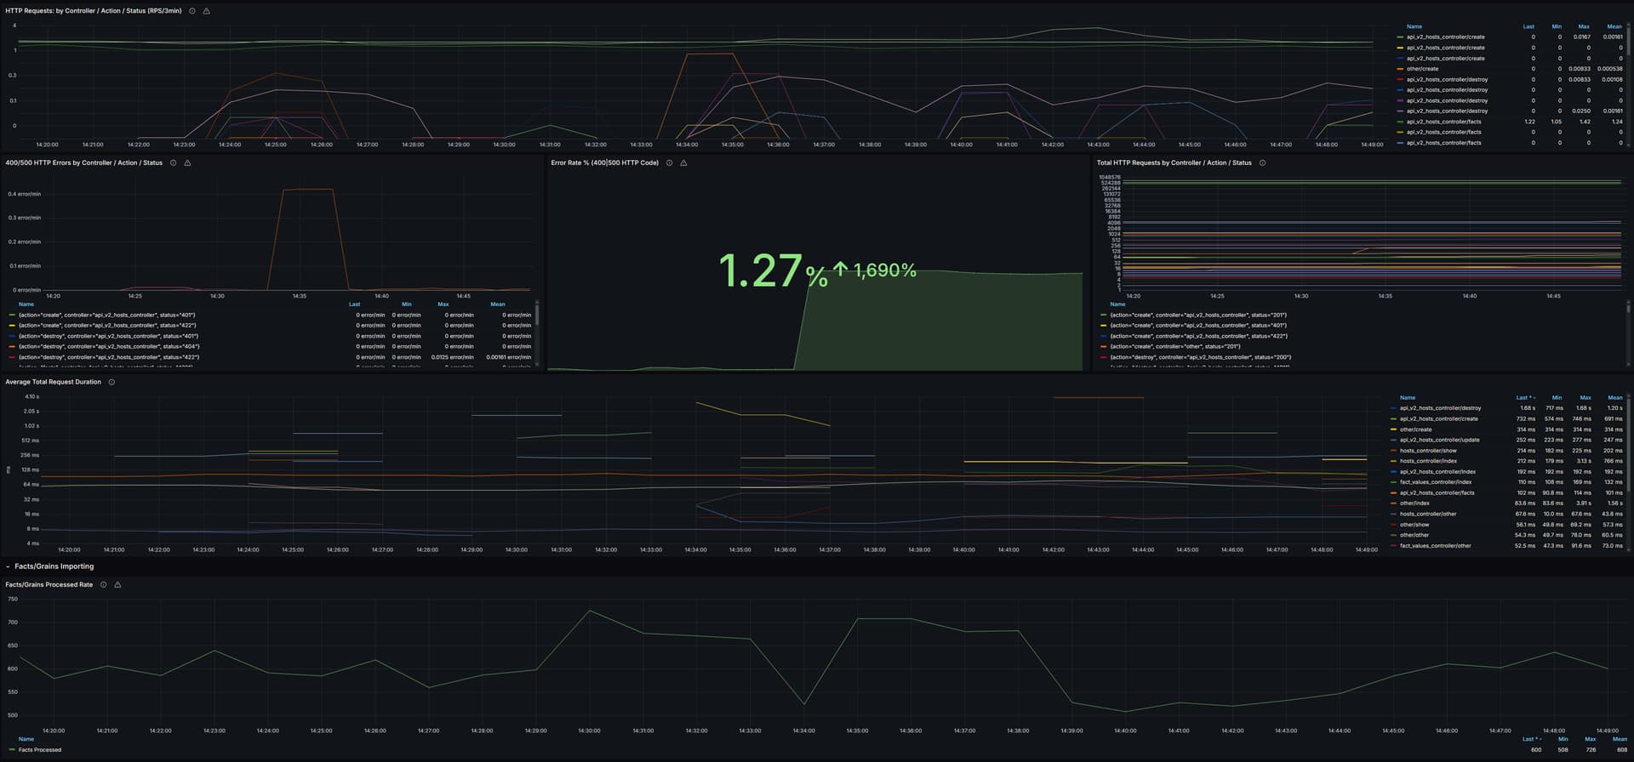Click info icon beside Average Total Request Duration
Image resolution: width=1634 pixels, height=762 pixels.
(x=111, y=382)
